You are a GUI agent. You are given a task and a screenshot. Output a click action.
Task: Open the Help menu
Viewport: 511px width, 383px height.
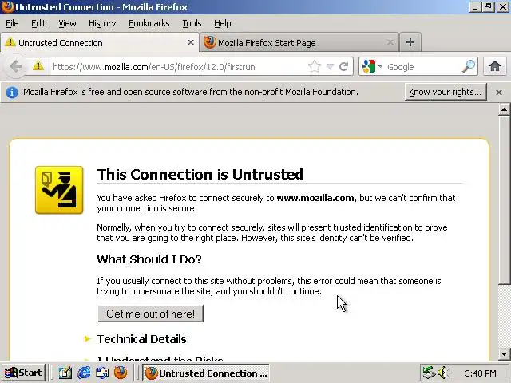tap(222, 23)
